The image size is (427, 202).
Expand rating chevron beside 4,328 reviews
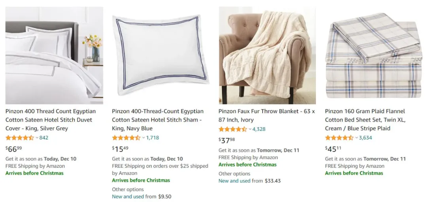click(250, 129)
